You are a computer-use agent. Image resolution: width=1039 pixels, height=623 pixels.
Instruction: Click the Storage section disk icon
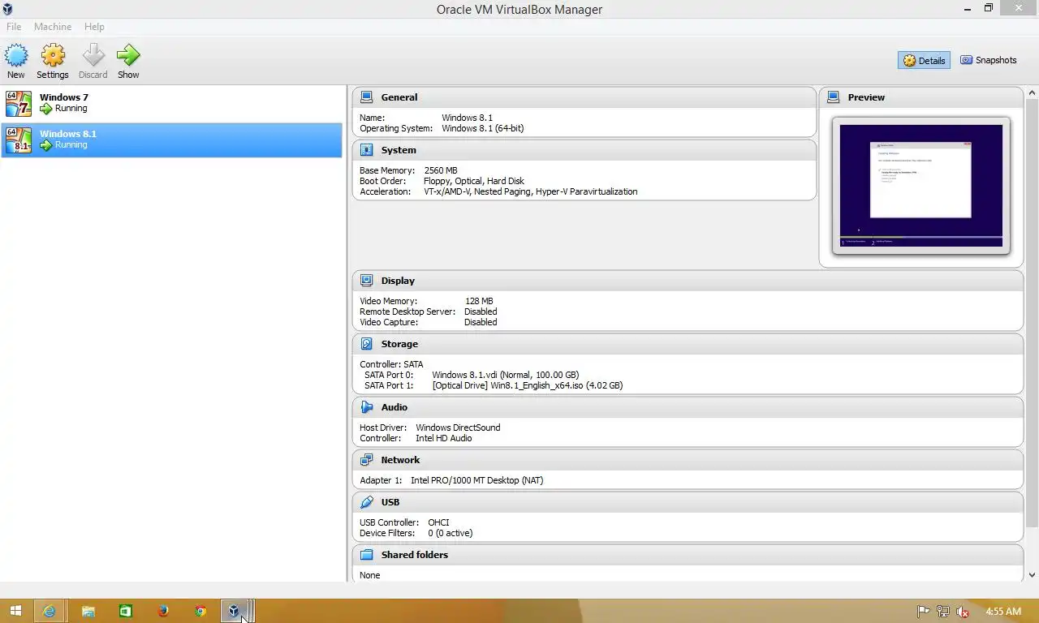point(367,344)
